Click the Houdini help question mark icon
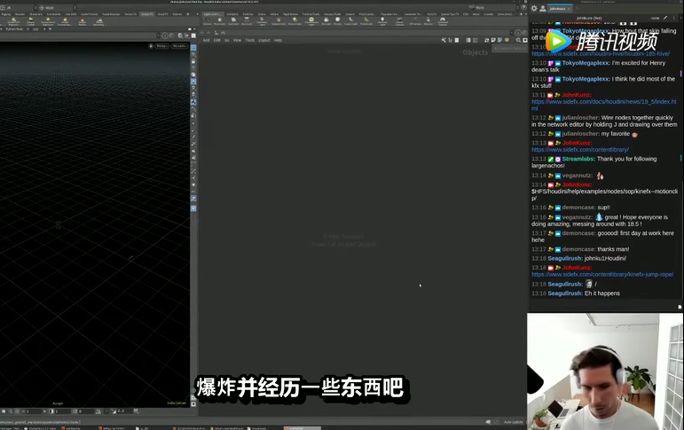 tap(524, 7)
